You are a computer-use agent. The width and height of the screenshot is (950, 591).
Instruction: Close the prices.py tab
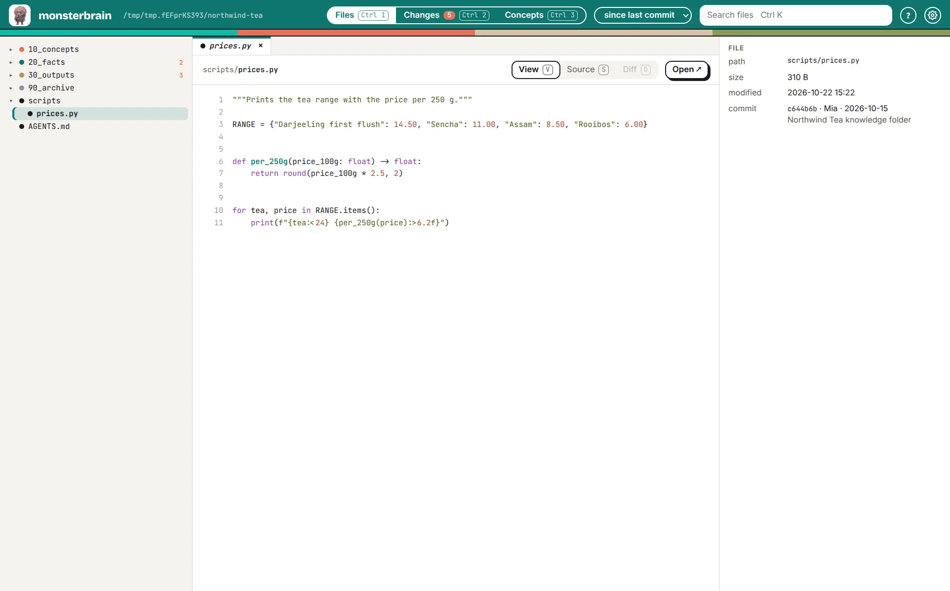[x=261, y=45]
